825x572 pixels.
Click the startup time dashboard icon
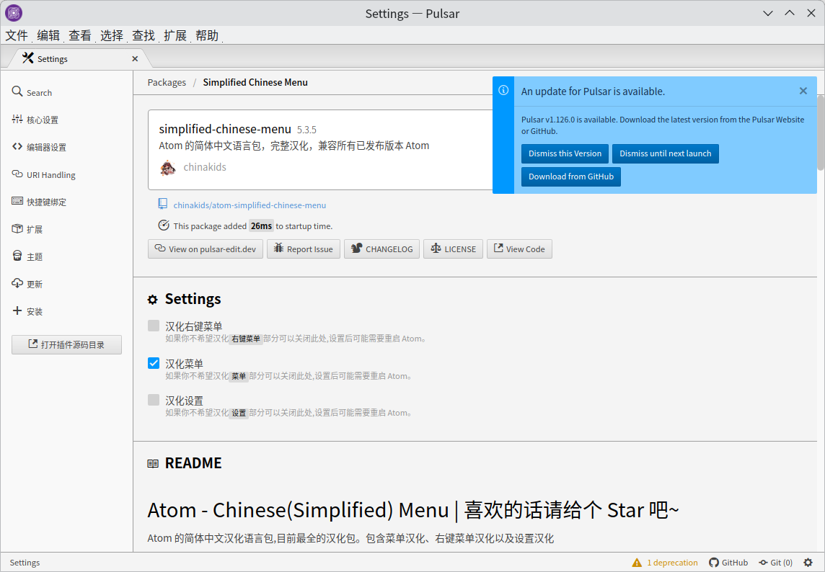point(164,225)
